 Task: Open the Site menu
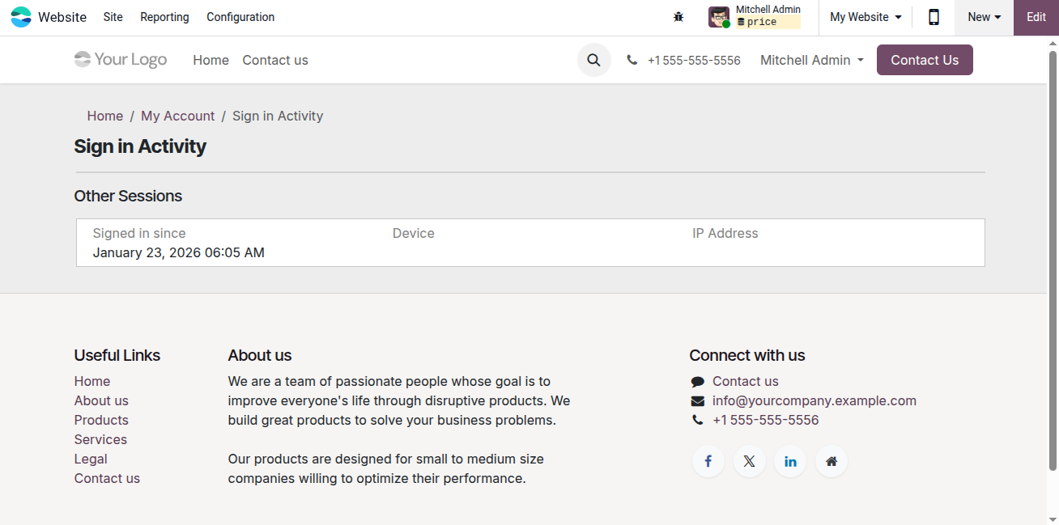(113, 17)
